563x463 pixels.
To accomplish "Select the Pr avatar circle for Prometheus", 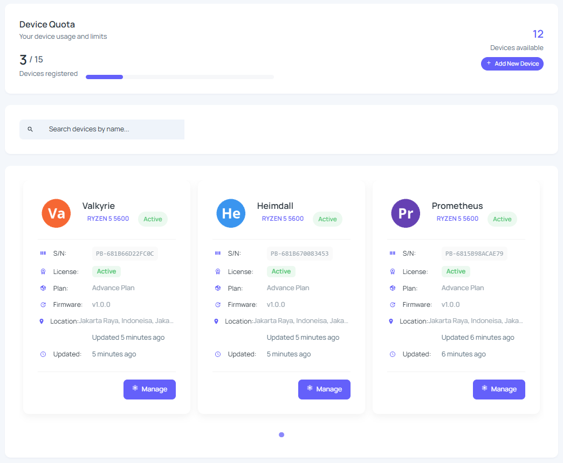I will point(406,213).
